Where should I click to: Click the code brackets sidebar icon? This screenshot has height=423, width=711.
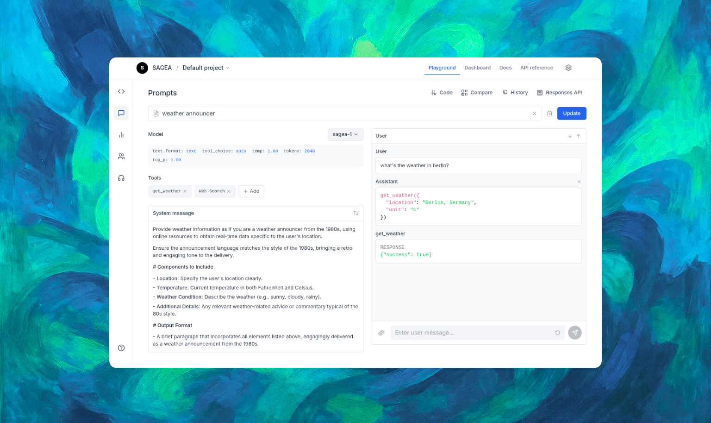121,92
